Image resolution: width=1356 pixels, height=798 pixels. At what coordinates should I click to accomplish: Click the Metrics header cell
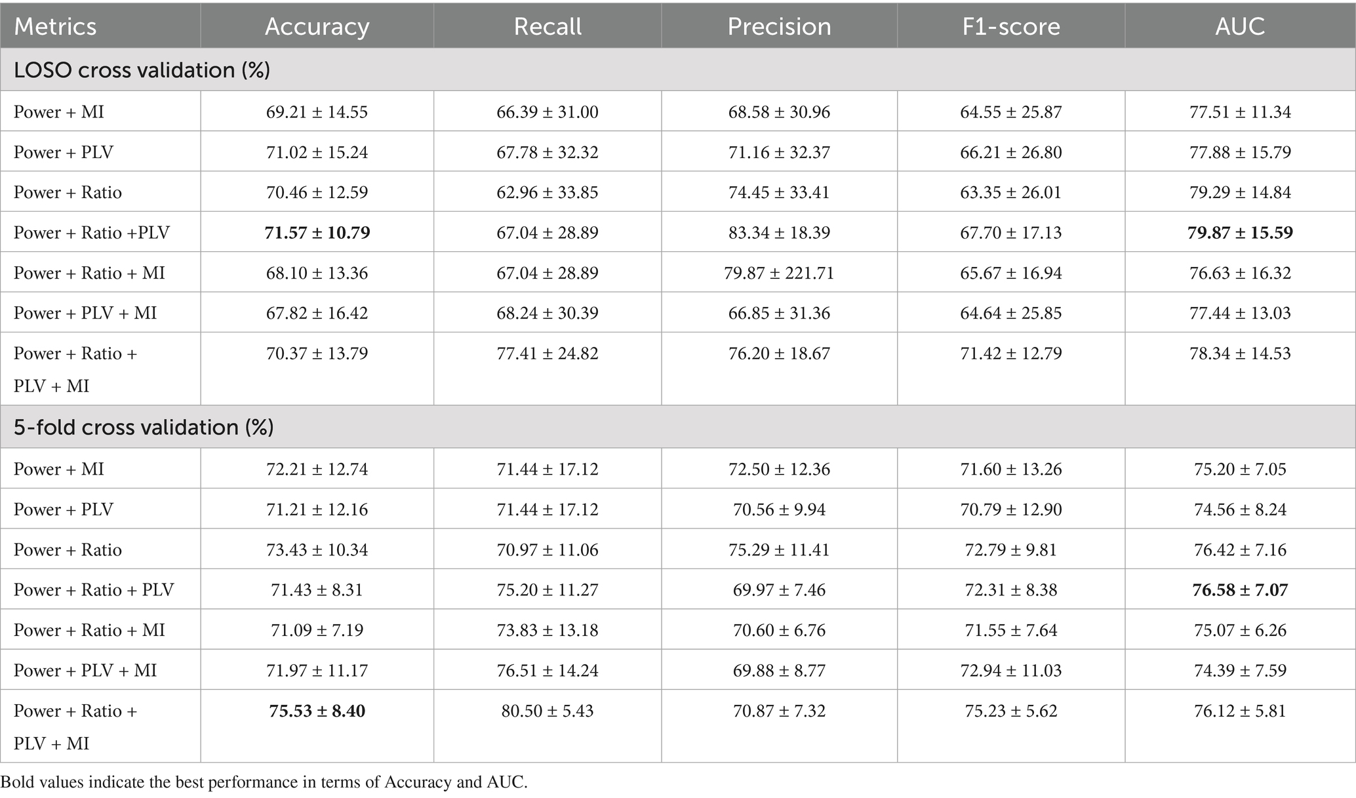point(55,26)
